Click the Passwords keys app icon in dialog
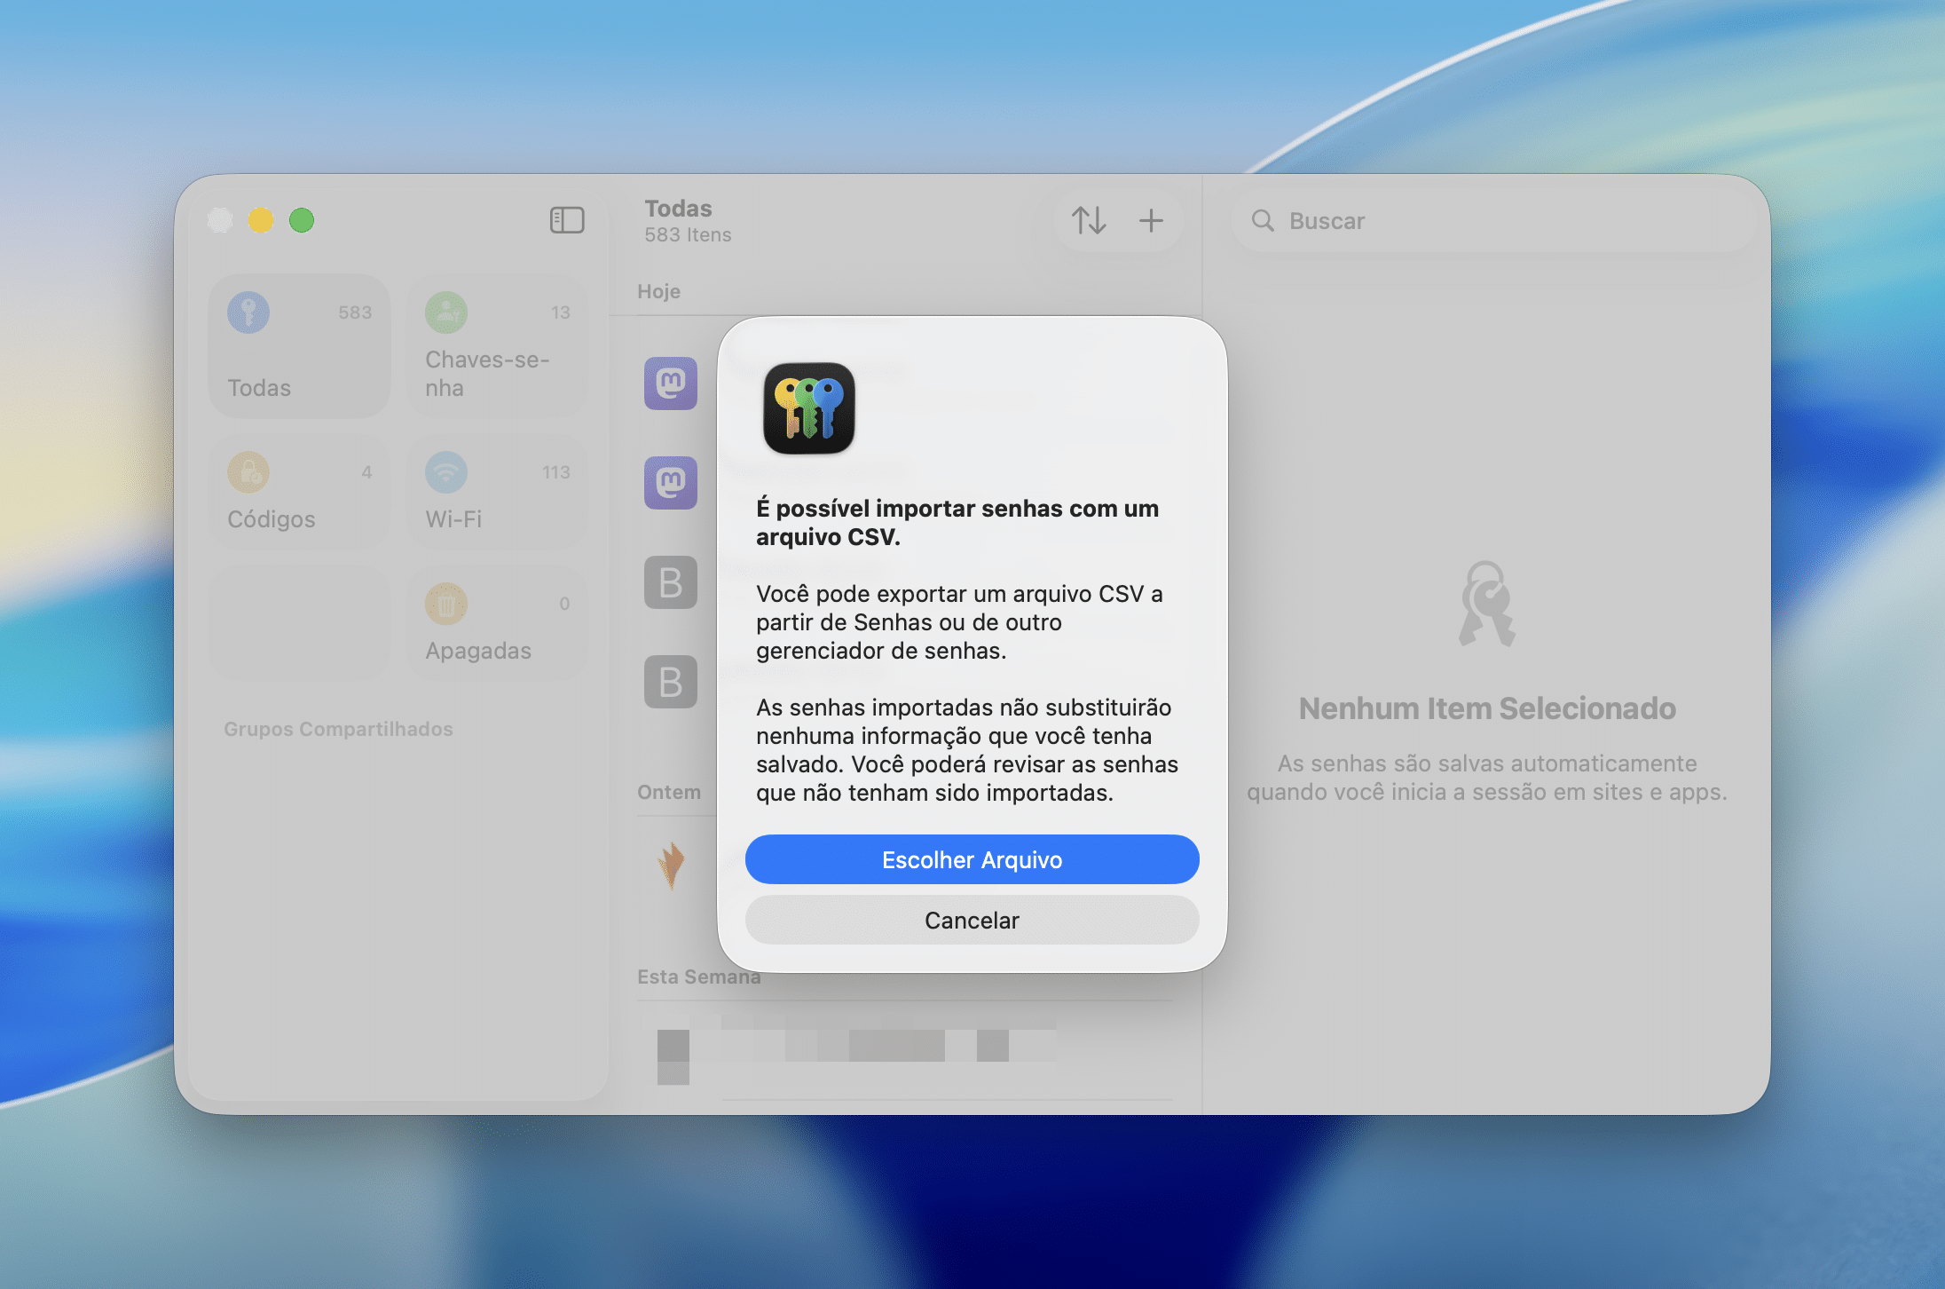The image size is (1945, 1289). click(808, 408)
